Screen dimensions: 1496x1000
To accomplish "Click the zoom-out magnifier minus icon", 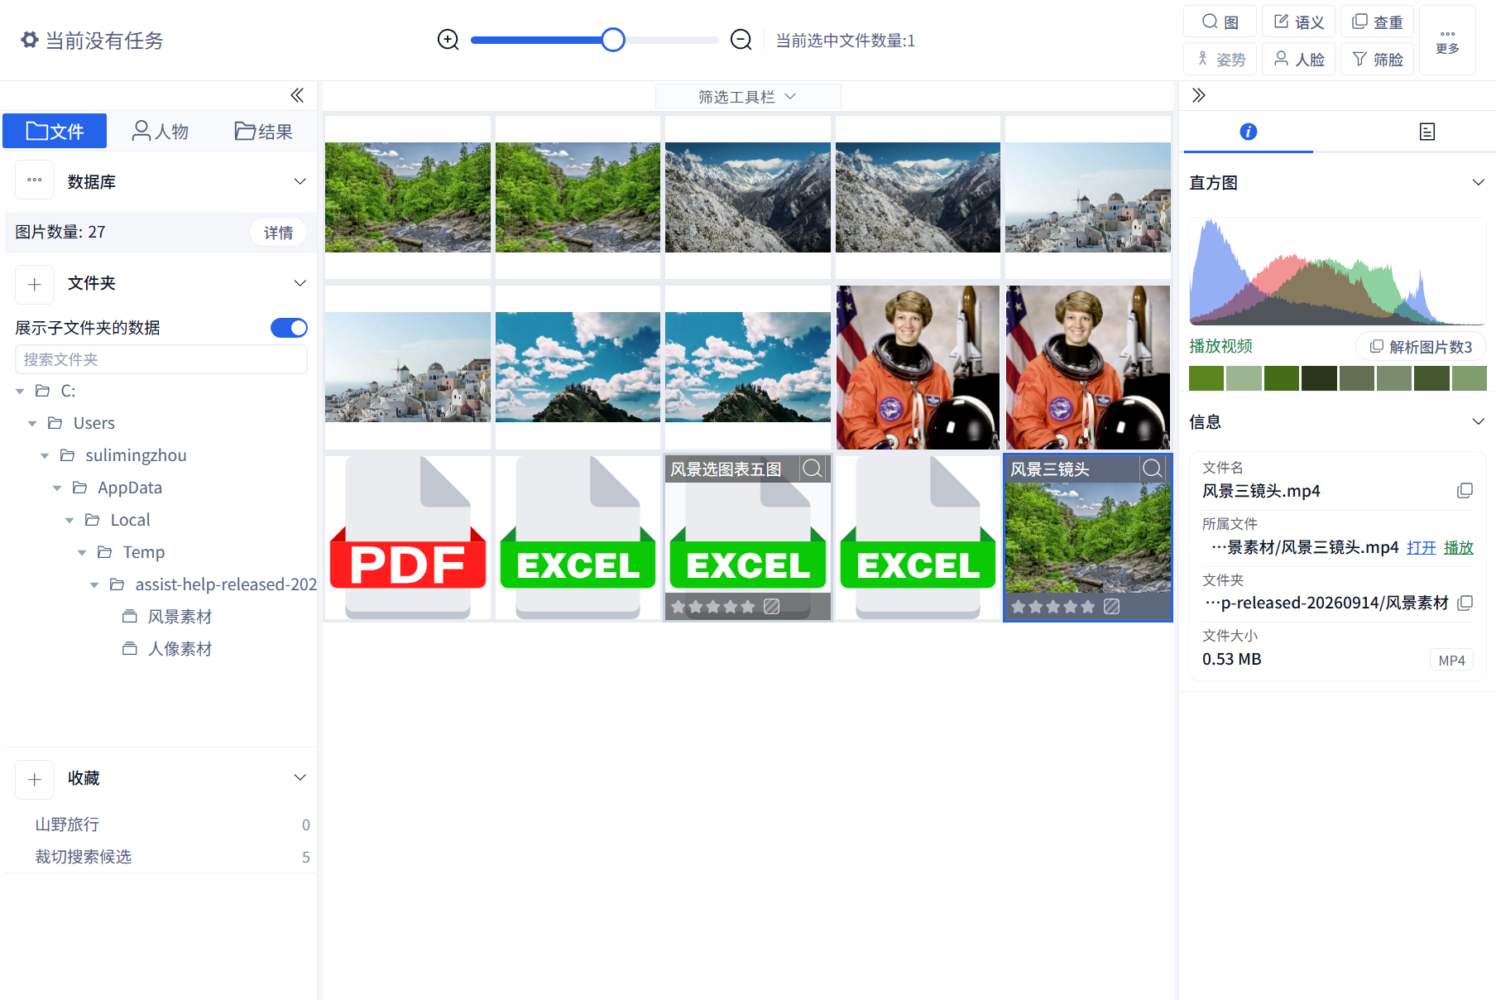I will click(x=741, y=40).
